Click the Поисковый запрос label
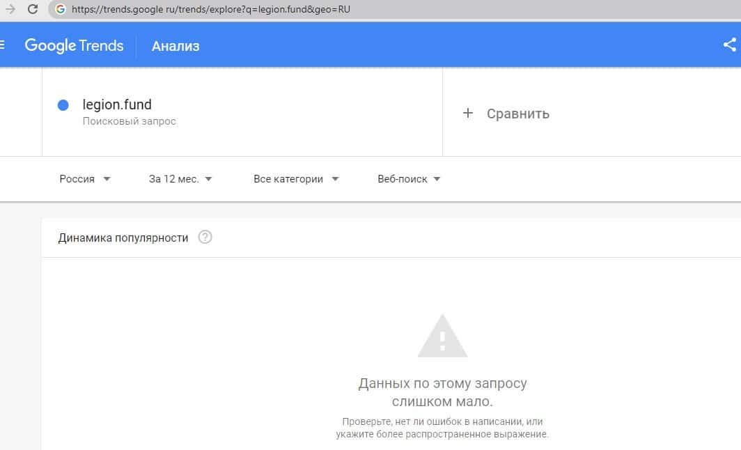The image size is (741, 450). 129,121
